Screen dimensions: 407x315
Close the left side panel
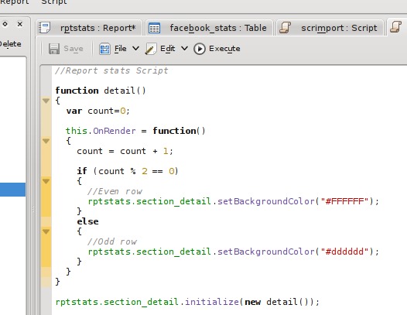tap(19, 24)
